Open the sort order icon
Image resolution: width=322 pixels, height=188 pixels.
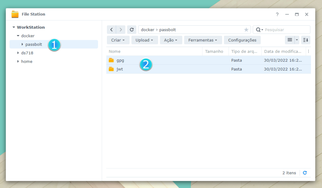306,40
